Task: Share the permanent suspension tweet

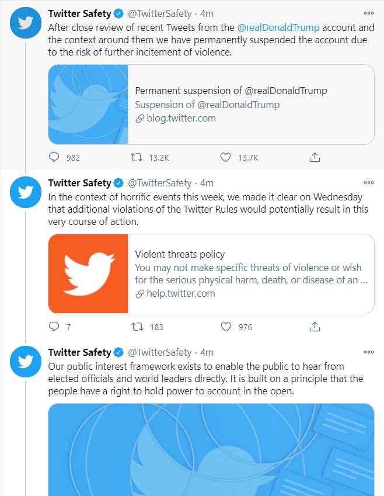Action: (x=314, y=157)
